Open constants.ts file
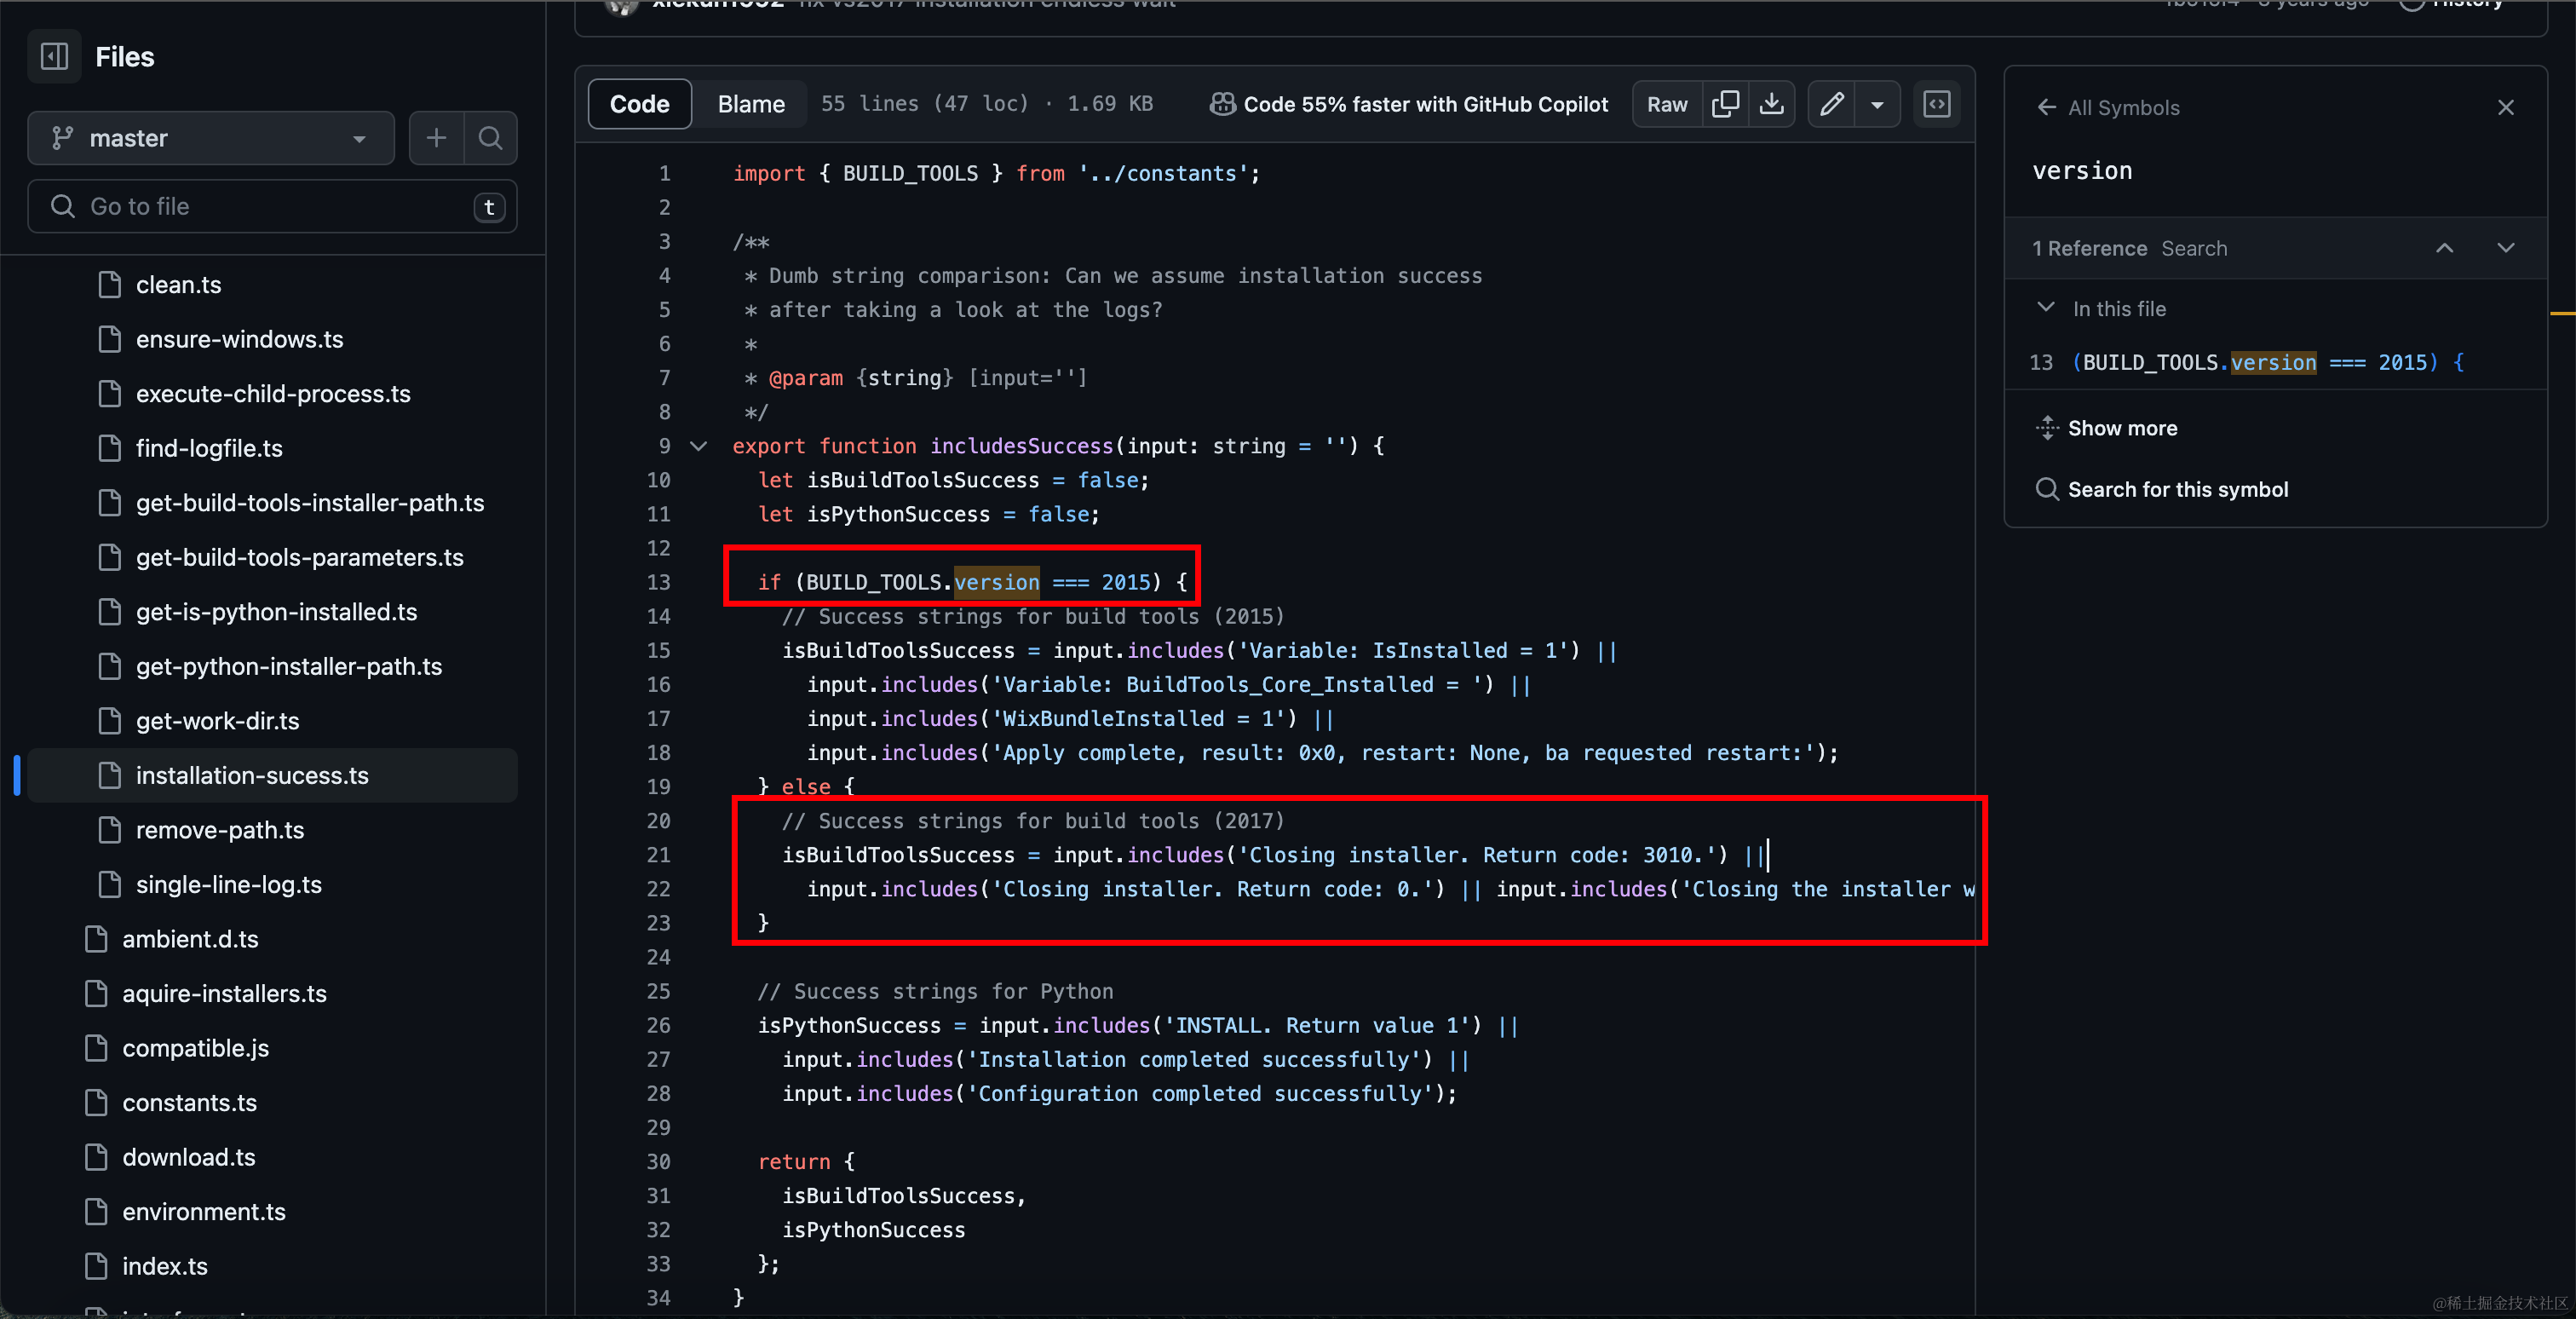This screenshot has height=1319, width=2576. (x=189, y=1102)
